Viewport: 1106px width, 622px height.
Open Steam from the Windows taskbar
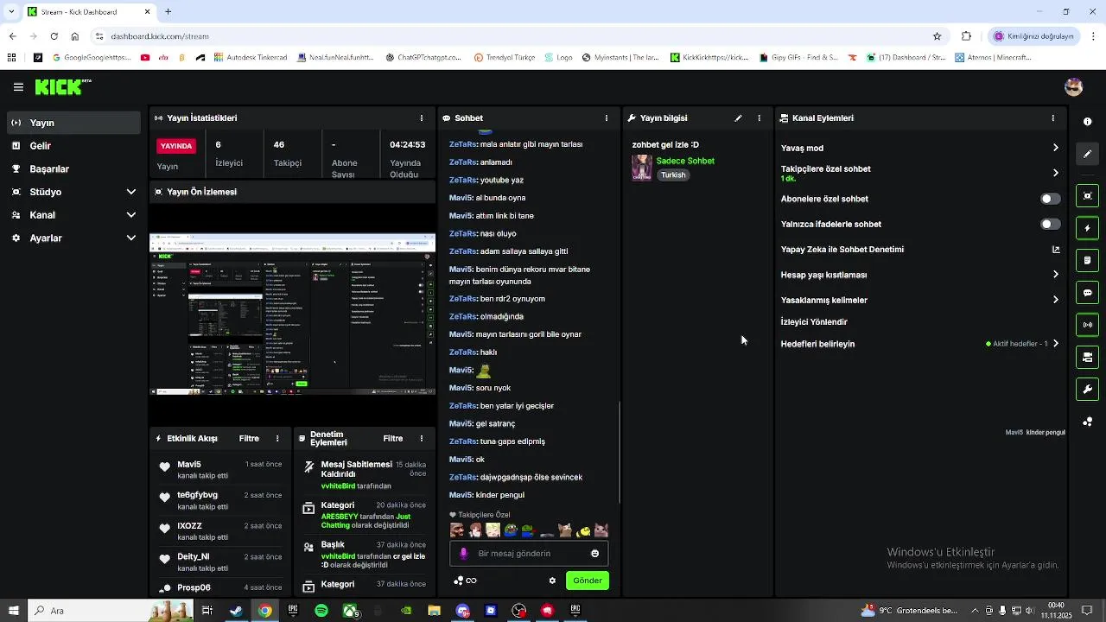coord(236,611)
